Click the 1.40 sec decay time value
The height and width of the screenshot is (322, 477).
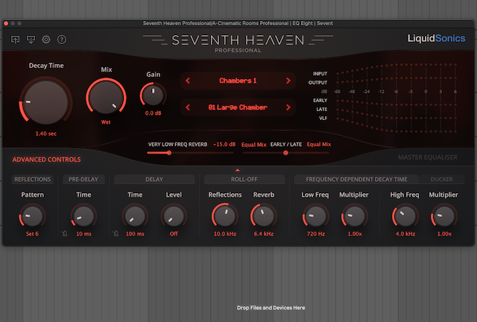click(46, 133)
